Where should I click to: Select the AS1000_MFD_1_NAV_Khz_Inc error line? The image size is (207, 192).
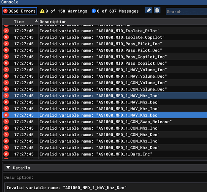105,109
